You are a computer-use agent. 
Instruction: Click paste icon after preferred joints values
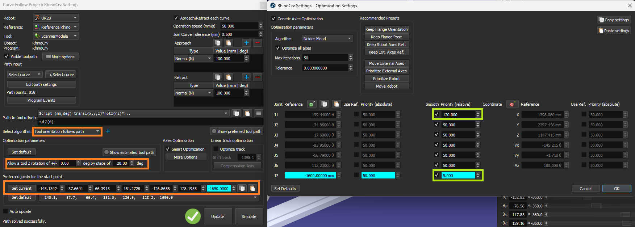coord(252,188)
